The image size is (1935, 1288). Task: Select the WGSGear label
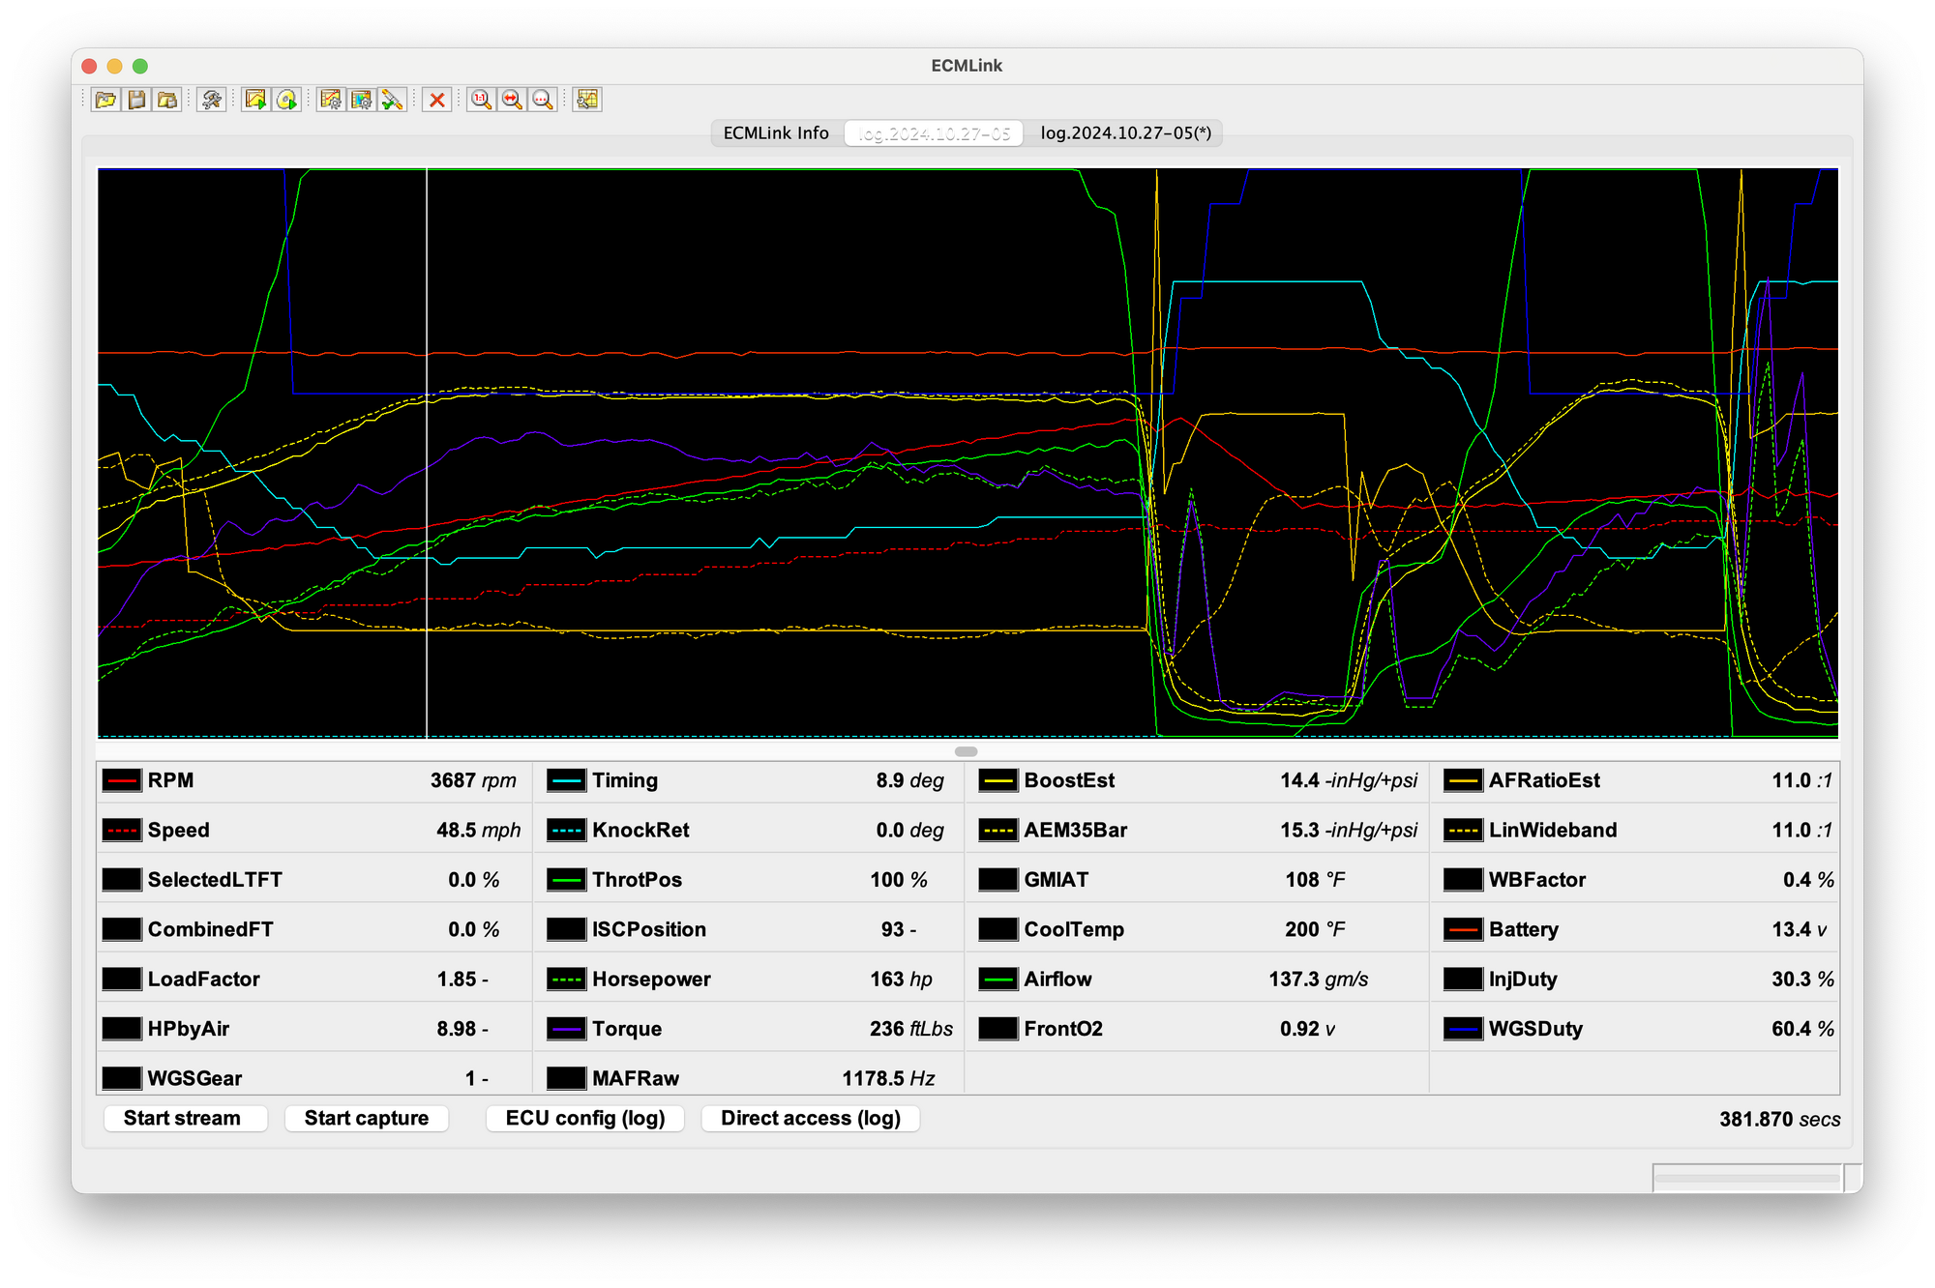tap(194, 1078)
